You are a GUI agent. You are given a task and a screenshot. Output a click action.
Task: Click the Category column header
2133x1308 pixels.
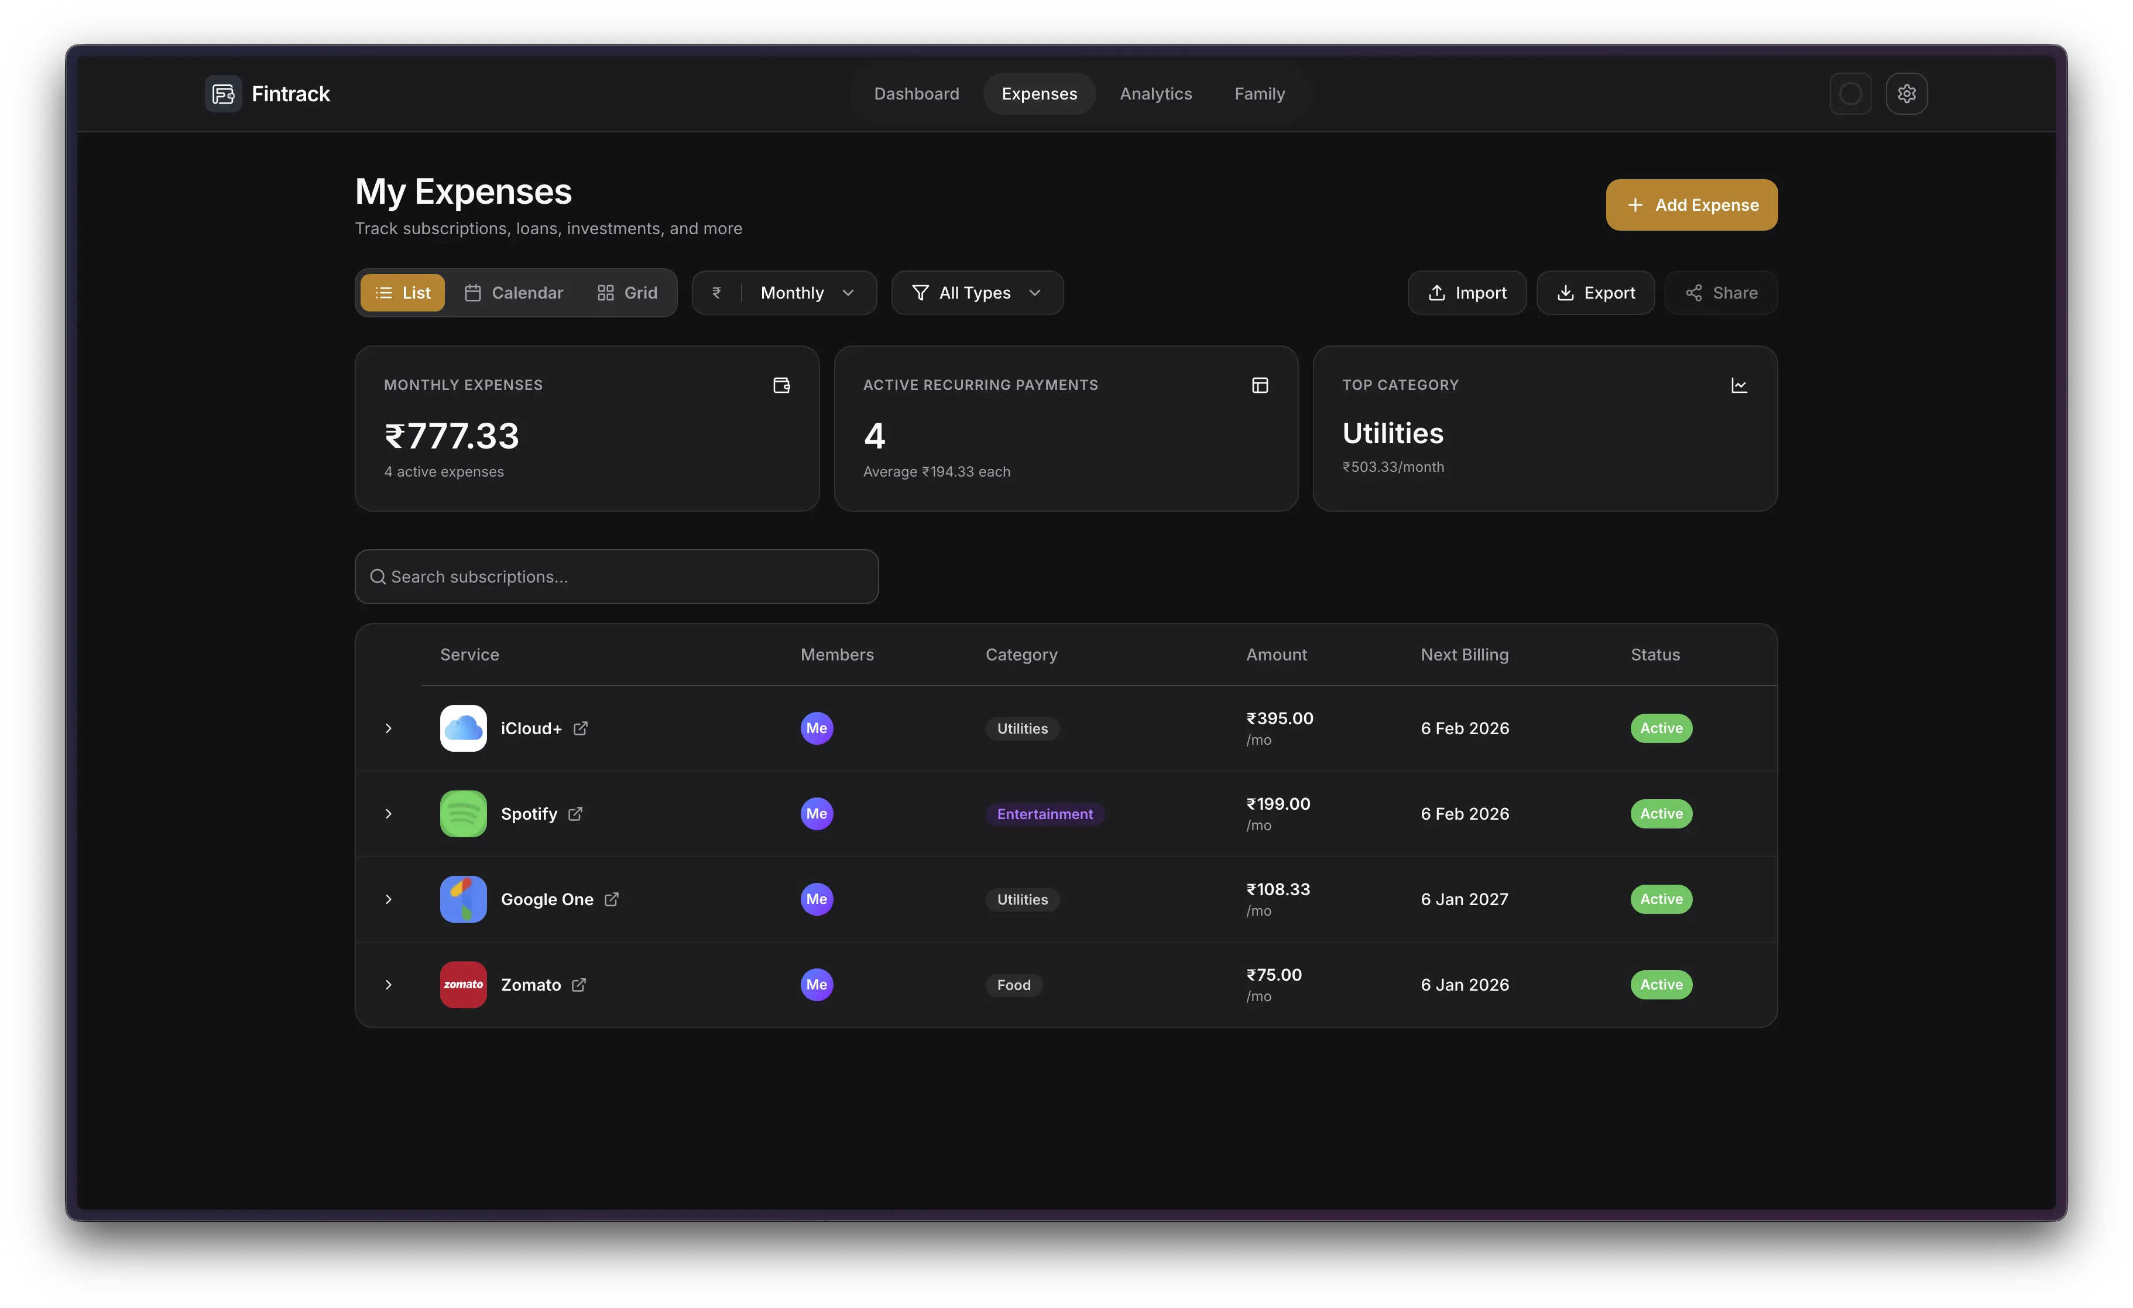tap(1021, 655)
